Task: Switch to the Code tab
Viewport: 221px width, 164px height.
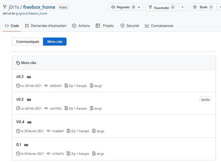Action: [x=12, y=26]
